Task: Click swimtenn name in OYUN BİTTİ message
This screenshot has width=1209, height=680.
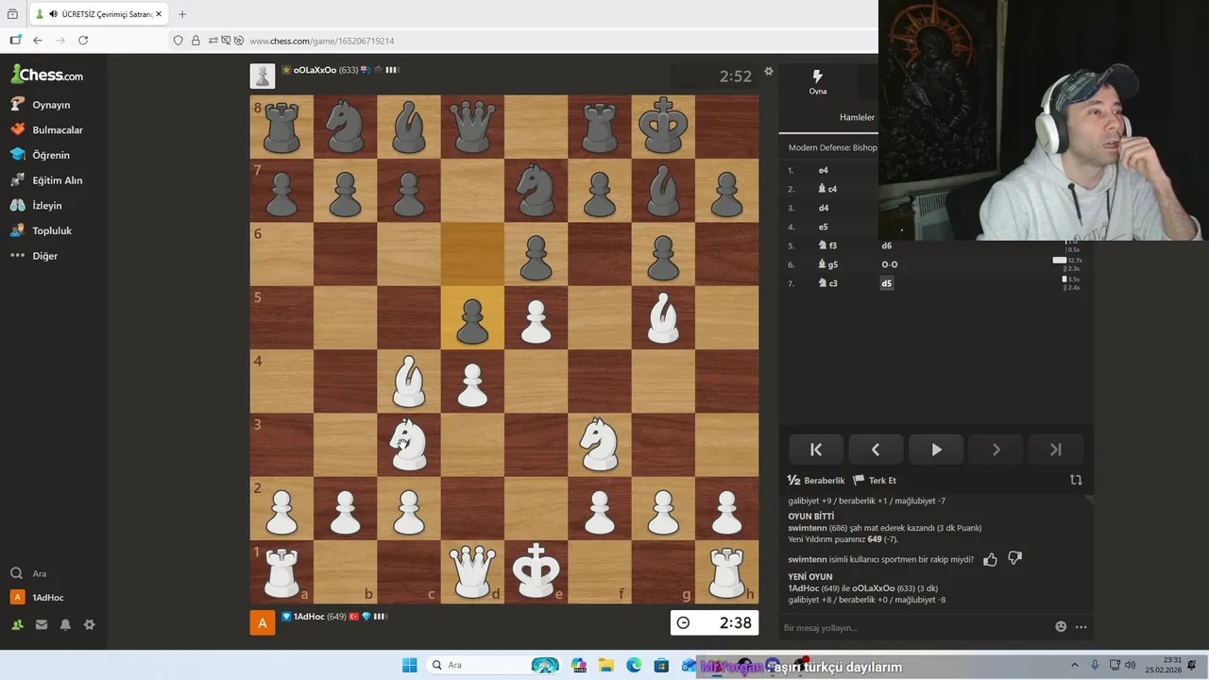Action: (x=808, y=528)
